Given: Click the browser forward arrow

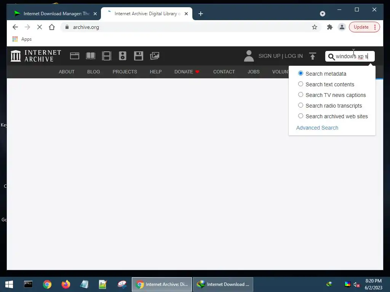Looking at the screenshot, I should pos(27,27).
